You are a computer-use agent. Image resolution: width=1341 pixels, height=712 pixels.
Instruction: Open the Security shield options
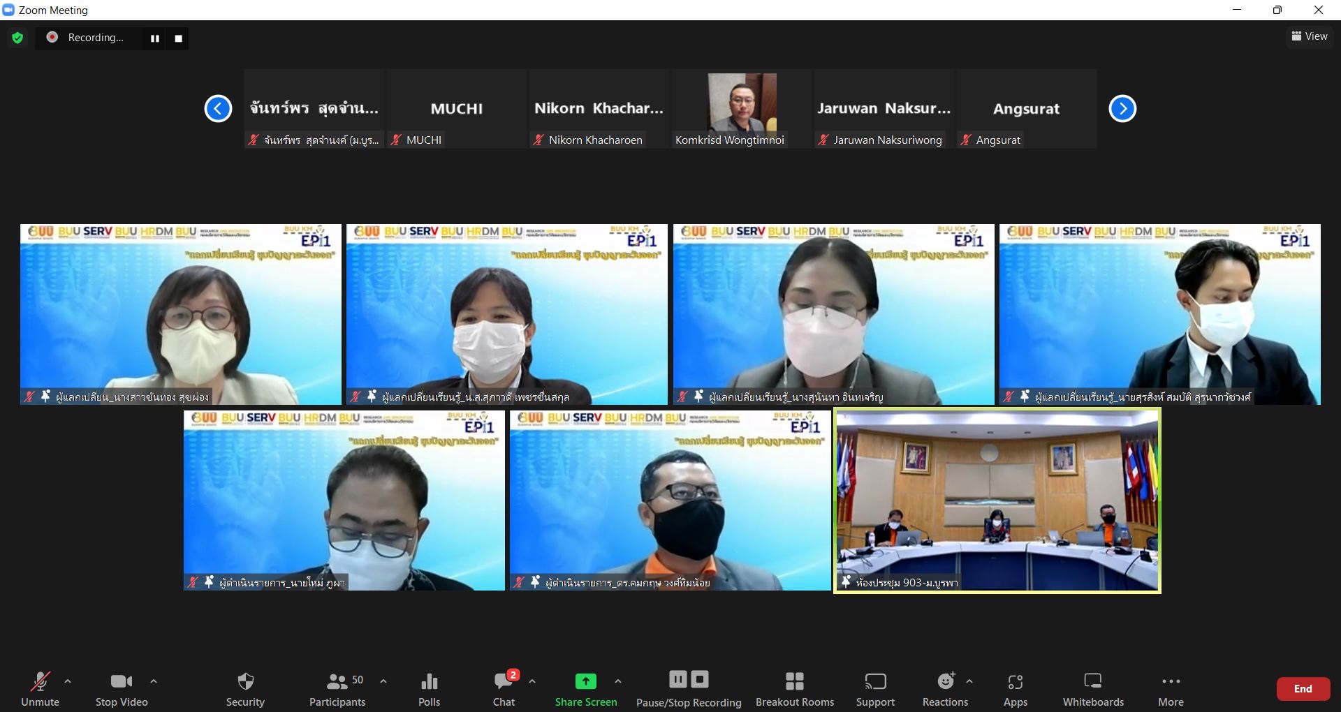245,688
